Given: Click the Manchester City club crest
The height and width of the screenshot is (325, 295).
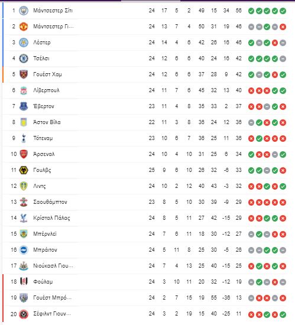Looking at the screenshot, I should (x=24, y=11).
